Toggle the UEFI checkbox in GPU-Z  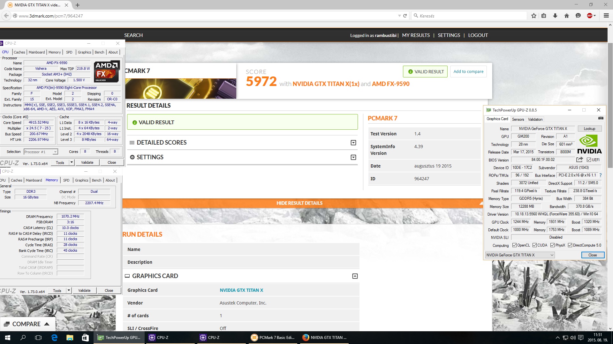[x=589, y=160]
